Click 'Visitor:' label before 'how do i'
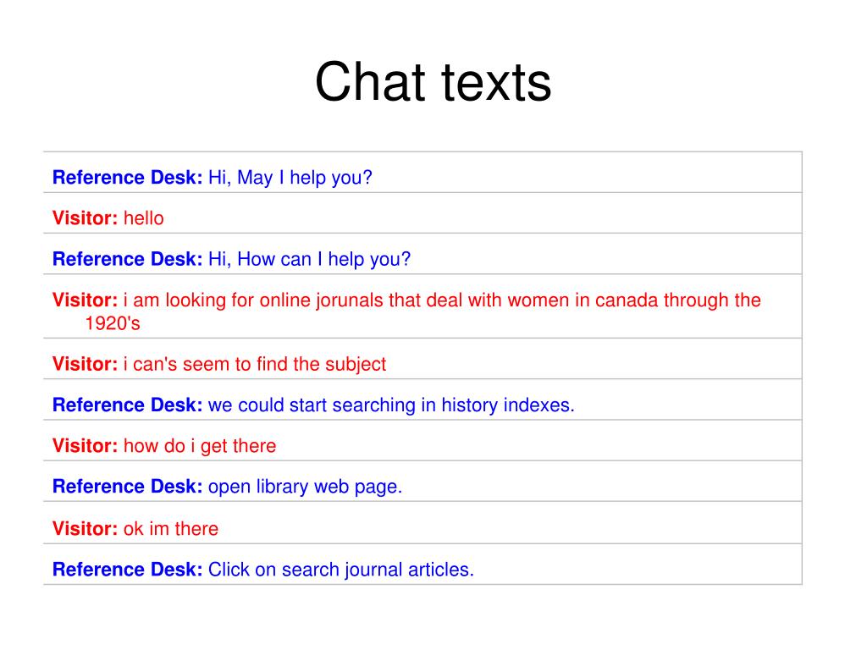The width and height of the screenshot is (867, 650). 86,446
